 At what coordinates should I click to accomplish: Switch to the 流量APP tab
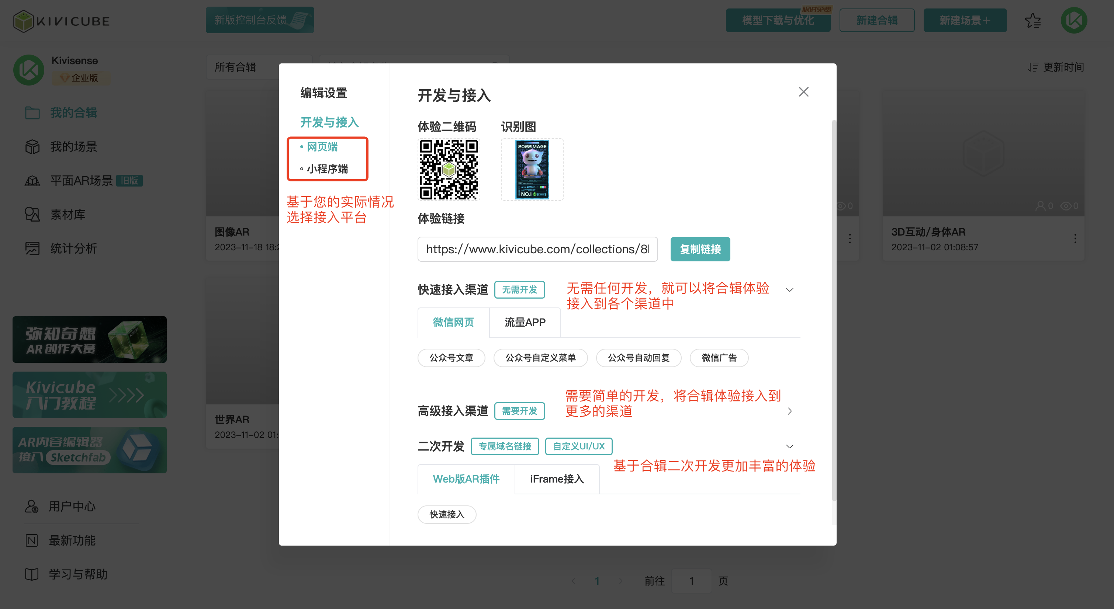525,323
